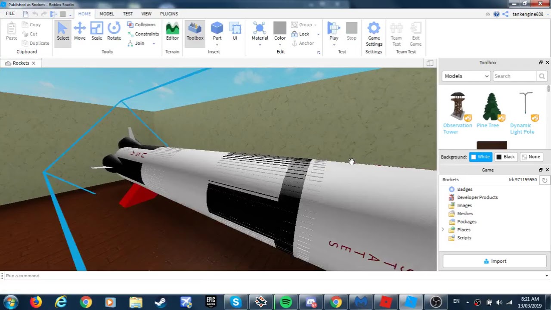Open the command bar history dropdown
The height and width of the screenshot is (310, 551).
point(547,276)
